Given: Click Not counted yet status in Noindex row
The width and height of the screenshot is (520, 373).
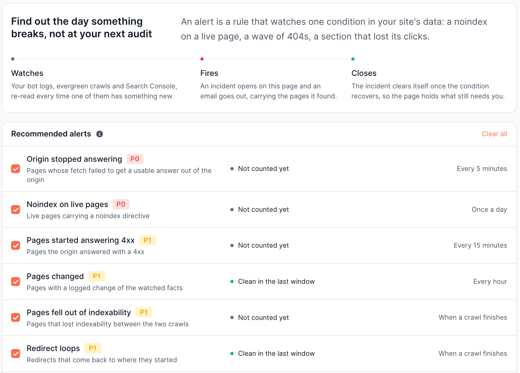Looking at the screenshot, I should click(x=264, y=210).
